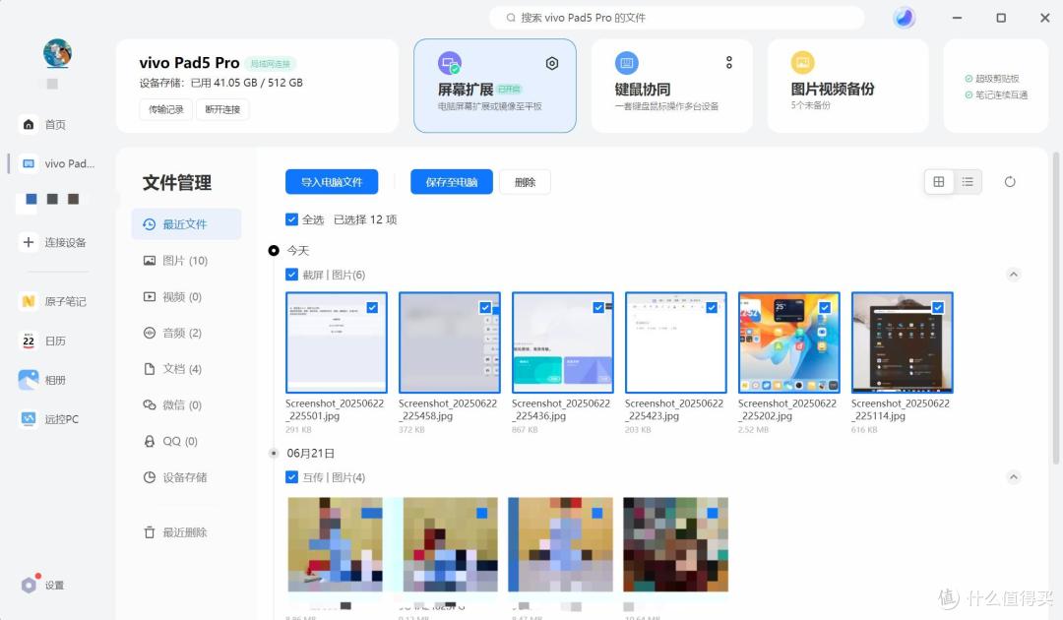
Task: Select 文档 (4) category
Action: tap(172, 369)
